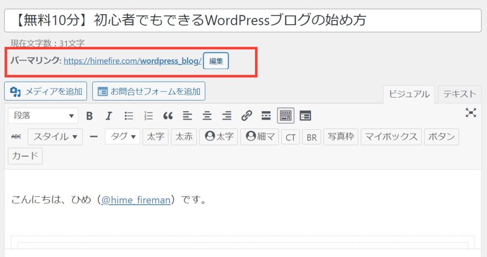Align text center
The image size is (487, 257).
point(207,116)
